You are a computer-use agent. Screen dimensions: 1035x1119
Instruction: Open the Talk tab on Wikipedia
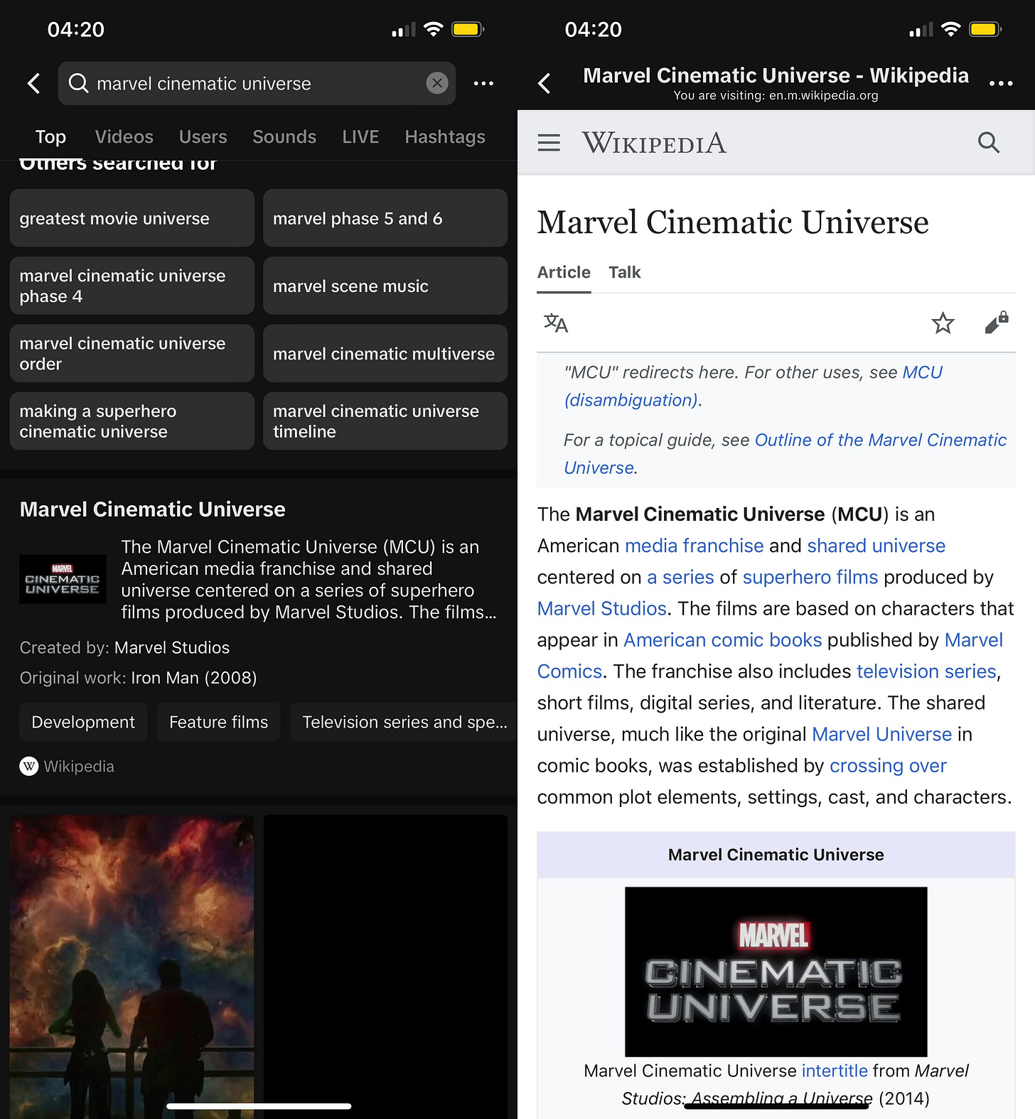pyautogui.click(x=625, y=273)
